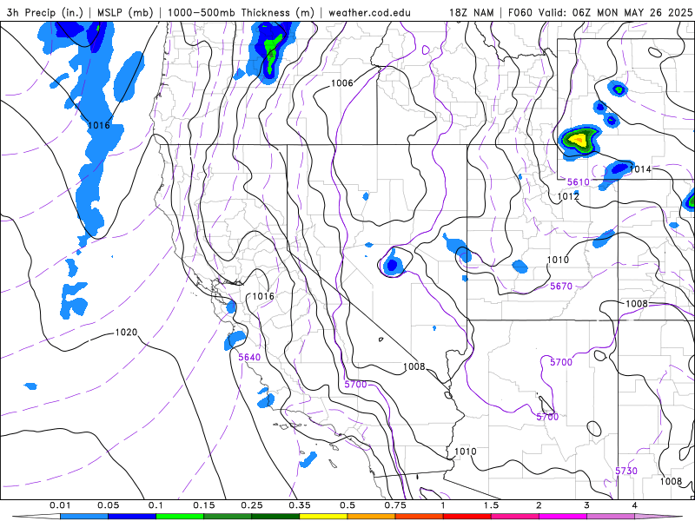Select the dark blue 0.05–0.1 color bar segment
This screenshot has width=695, height=521.
coord(132,517)
